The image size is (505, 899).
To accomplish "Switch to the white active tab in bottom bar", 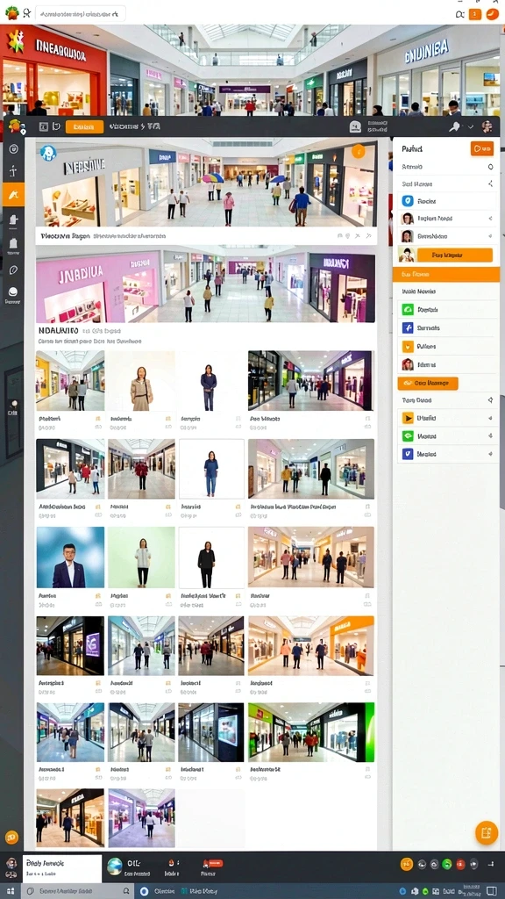I will click(62, 868).
